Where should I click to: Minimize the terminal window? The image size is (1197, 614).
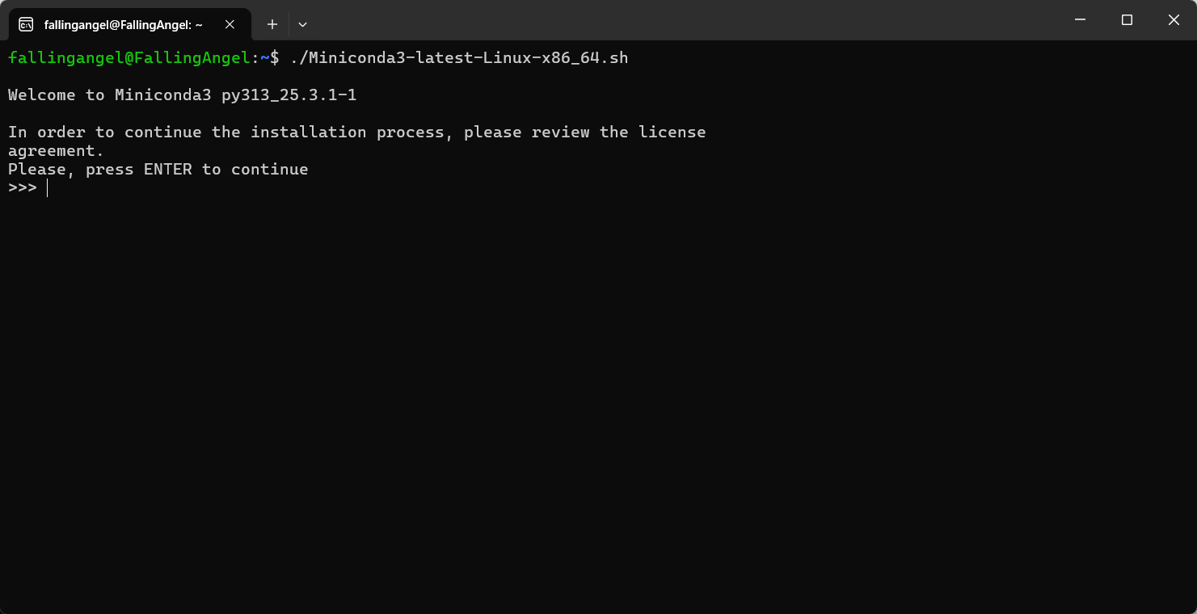[x=1080, y=20]
